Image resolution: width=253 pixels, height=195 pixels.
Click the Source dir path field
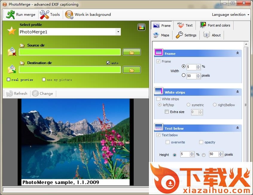click(70, 52)
